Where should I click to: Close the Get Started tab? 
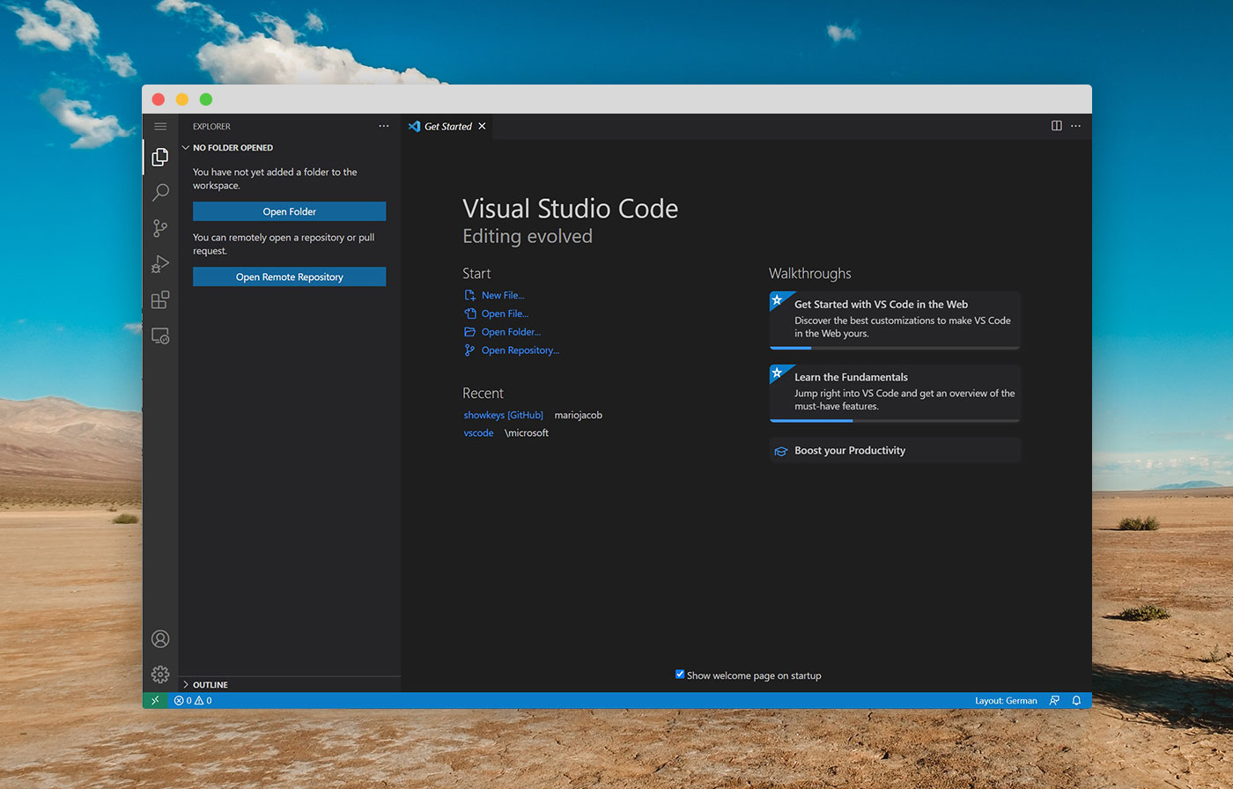[x=482, y=126]
